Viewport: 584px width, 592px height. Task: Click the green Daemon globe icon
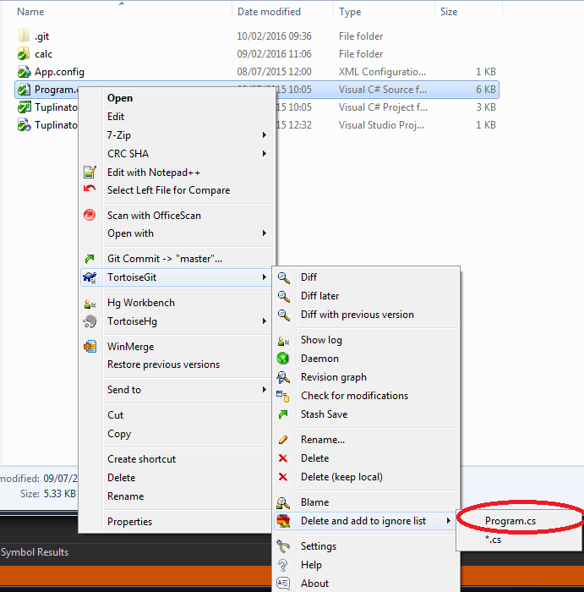(x=283, y=359)
